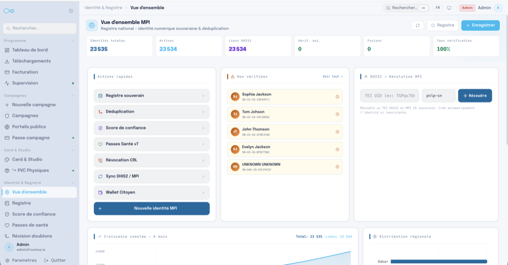Click the refresh icon button in header
Image resolution: width=508 pixels, height=265 pixels.
tap(418, 25)
